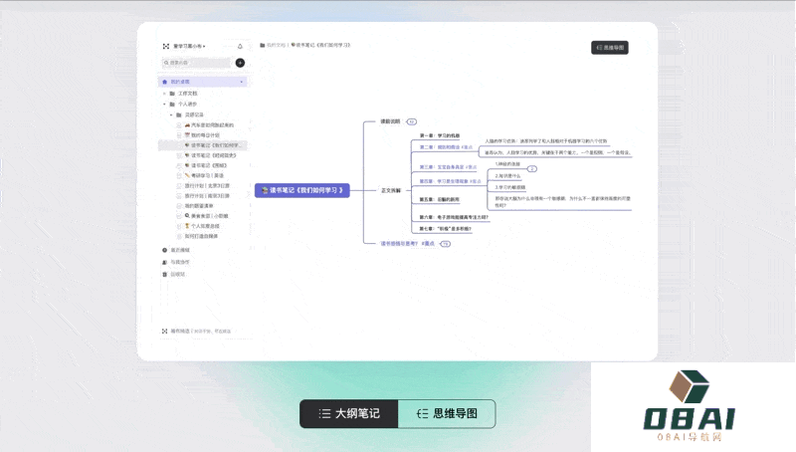Expand the 79 badge beside 读书感悟与思考
This screenshot has height=452, width=796.
click(x=445, y=244)
